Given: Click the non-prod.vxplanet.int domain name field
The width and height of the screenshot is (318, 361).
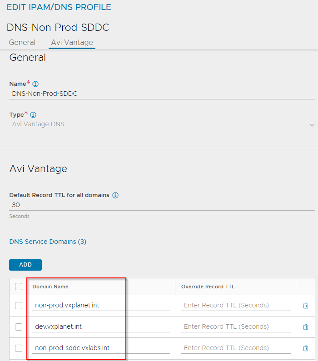Looking at the screenshot, I should point(101,306).
